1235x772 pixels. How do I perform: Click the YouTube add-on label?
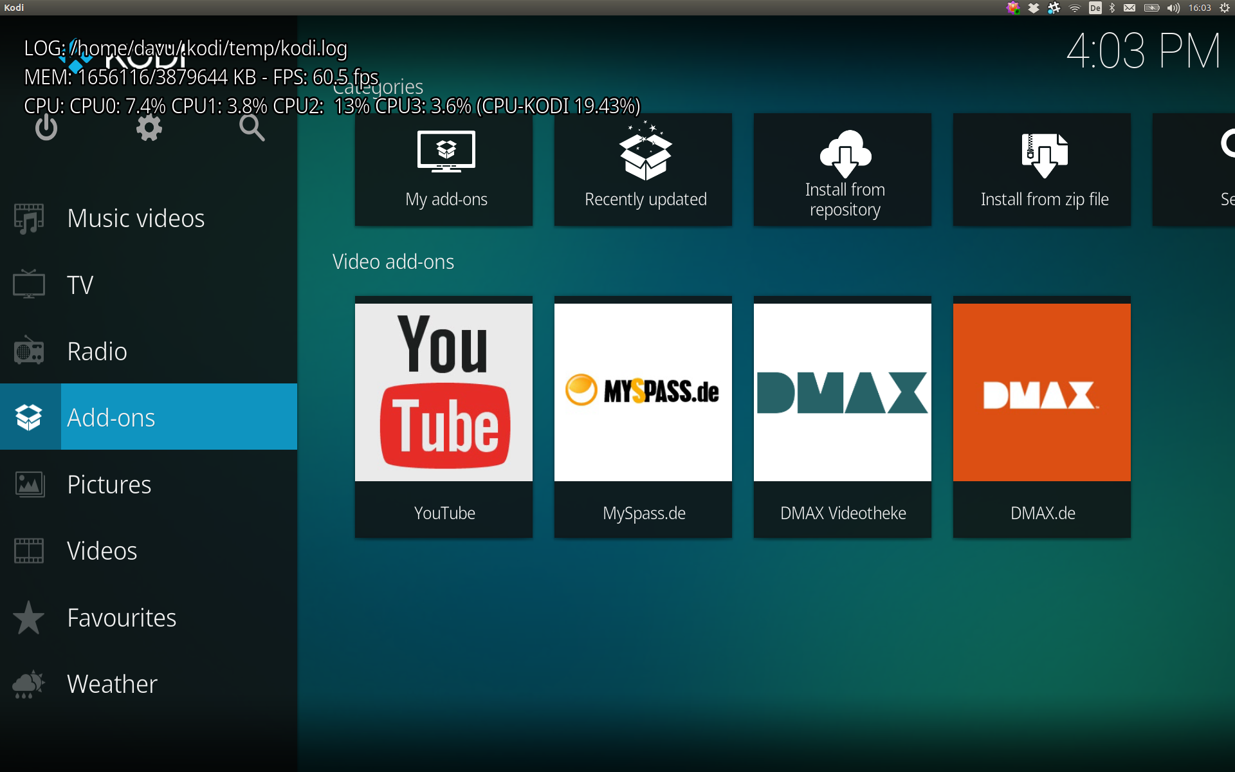[x=444, y=513]
